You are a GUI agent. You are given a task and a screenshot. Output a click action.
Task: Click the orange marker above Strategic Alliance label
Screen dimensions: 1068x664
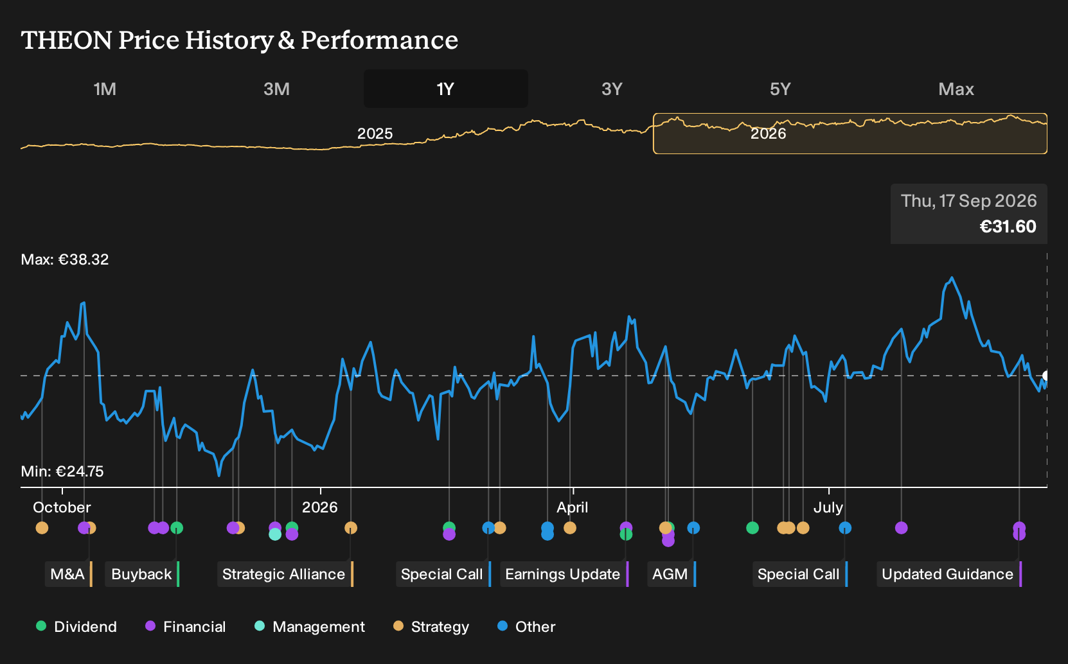351,528
